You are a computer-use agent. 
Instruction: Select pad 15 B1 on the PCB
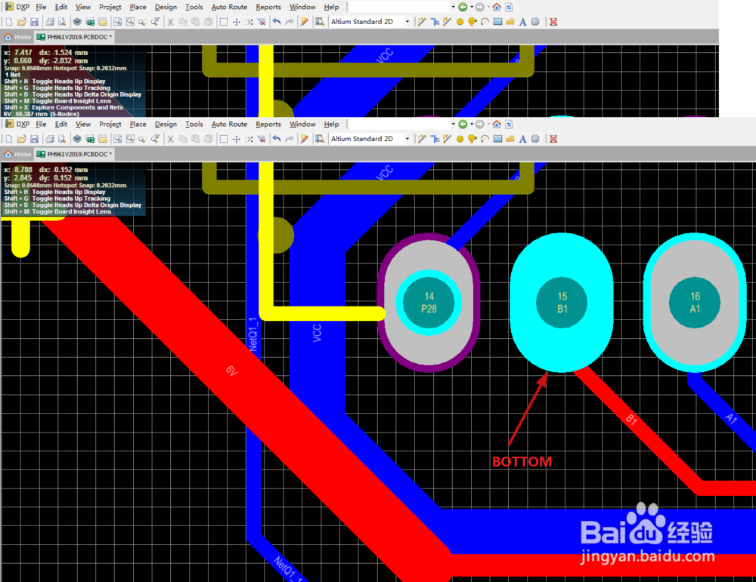(x=562, y=302)
